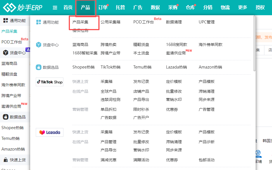Open Lazada 产品管理
The image size is (272, 170).
pos(109,142)
